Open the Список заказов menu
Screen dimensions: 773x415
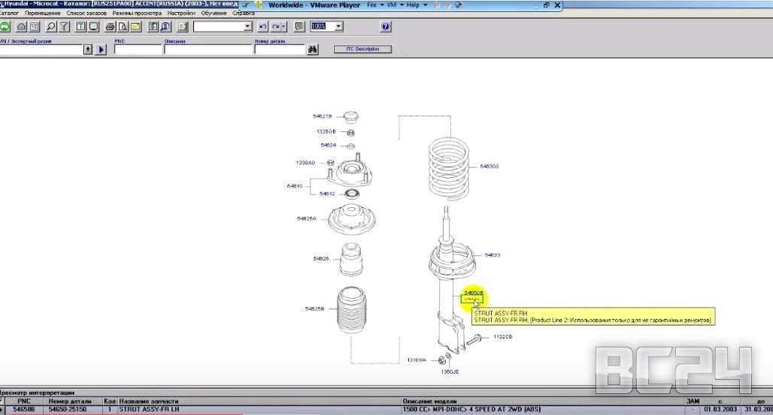coord(86,14)
